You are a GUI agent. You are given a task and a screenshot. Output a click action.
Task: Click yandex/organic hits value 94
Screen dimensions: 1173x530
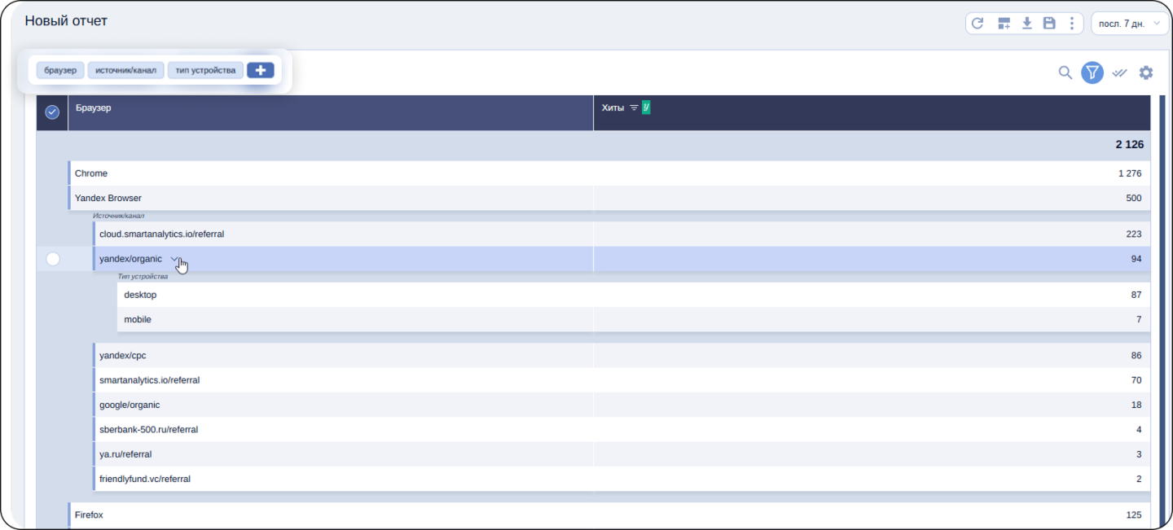tap(1136, 259)
